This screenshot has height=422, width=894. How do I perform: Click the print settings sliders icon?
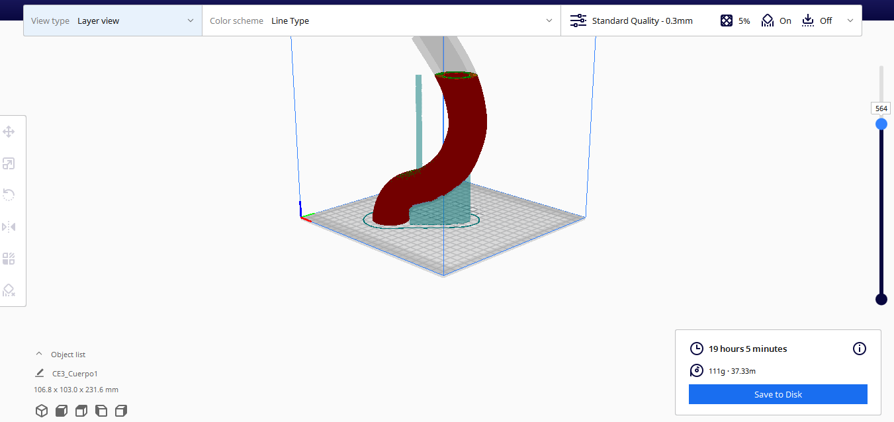click(x=578, y=21)
